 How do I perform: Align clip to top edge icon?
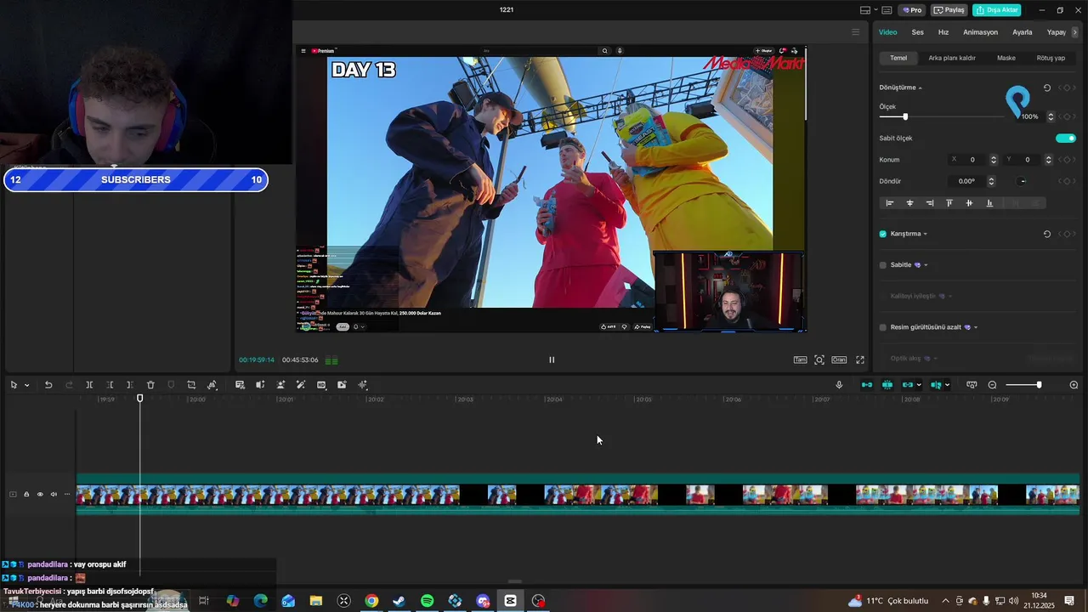point(949,203)
